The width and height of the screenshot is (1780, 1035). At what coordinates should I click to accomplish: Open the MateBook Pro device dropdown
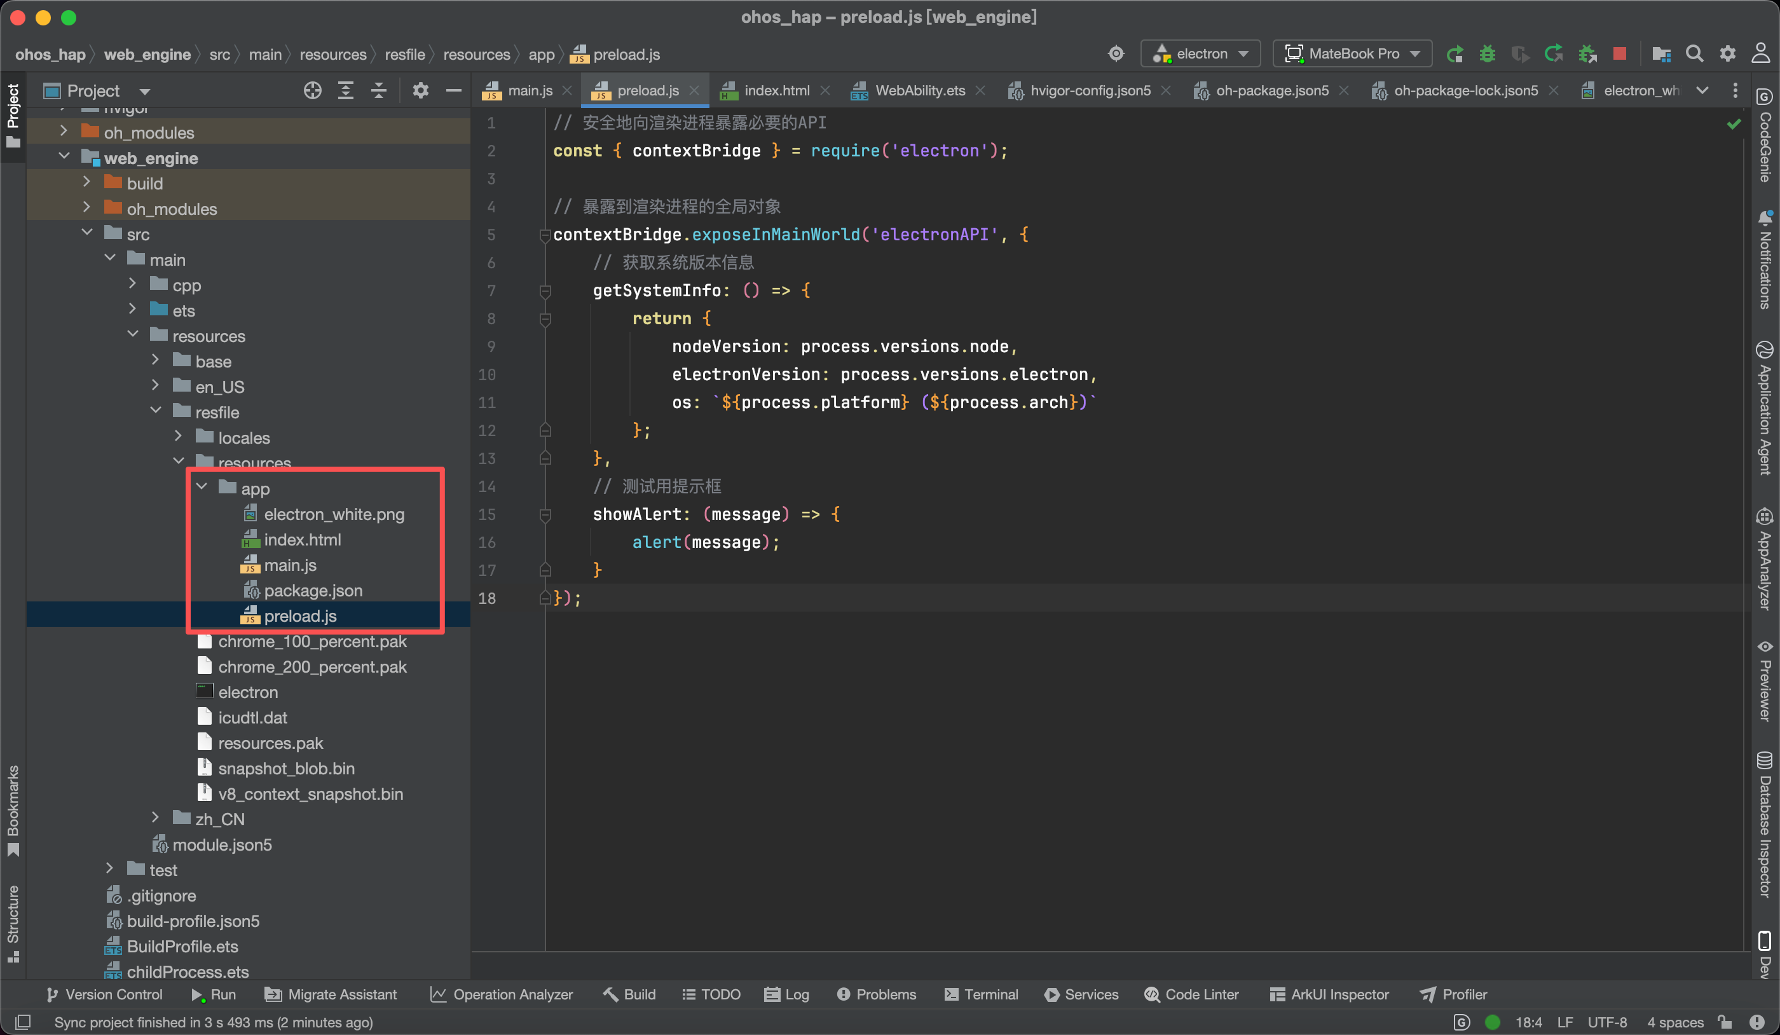coord(1352,53)
